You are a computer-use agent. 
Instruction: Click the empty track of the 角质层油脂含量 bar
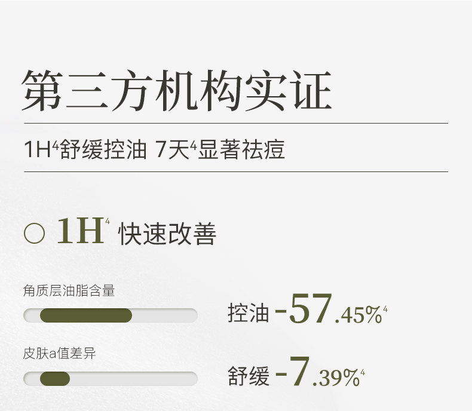point(164,315)
